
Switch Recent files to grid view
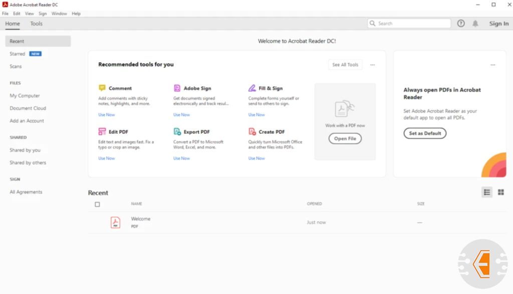(500, 192)
